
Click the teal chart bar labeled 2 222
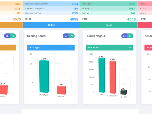click(x=102, y=75)
